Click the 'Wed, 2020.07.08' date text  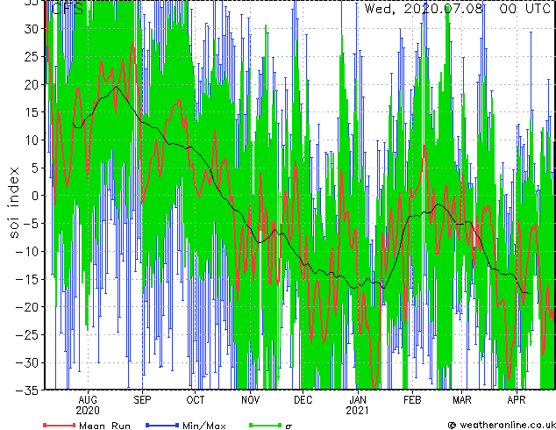pyautogui.click(x=424, y=9)
